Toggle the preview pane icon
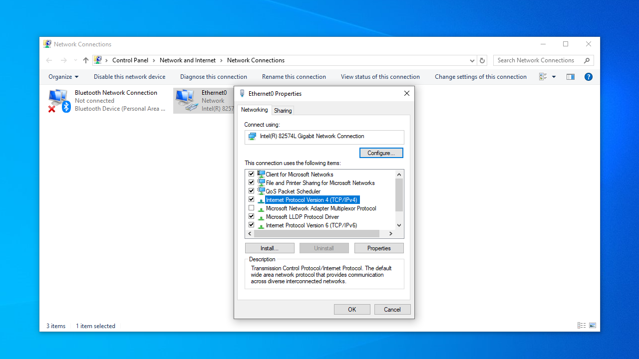 [x=570, y=77]
